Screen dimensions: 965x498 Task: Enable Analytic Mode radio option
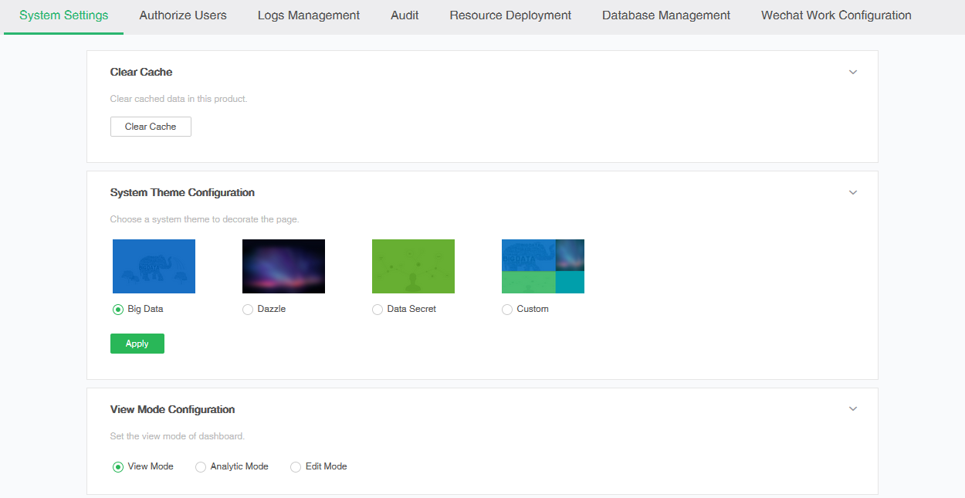tap(201, 467)
